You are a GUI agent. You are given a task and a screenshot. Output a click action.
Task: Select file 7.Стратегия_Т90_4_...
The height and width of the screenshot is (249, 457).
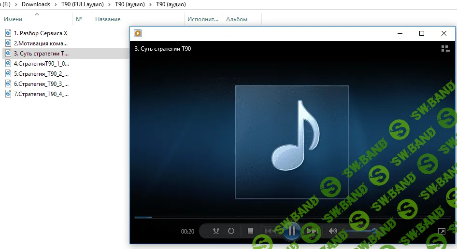41,94
